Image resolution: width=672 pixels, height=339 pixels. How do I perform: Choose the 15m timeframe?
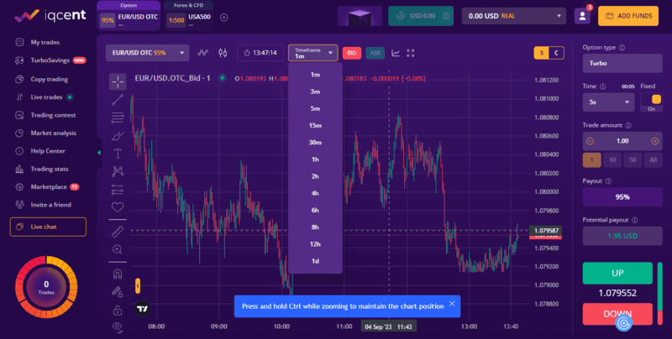tap(315, 125)
